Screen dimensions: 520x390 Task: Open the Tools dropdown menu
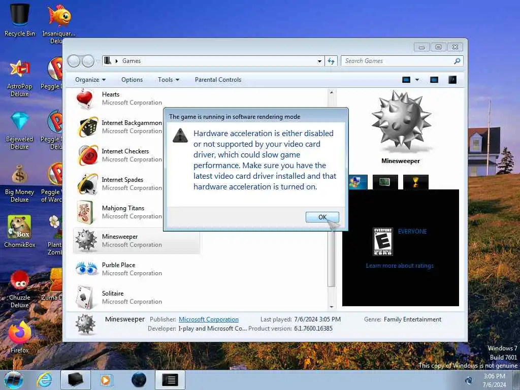coord(169,80)
